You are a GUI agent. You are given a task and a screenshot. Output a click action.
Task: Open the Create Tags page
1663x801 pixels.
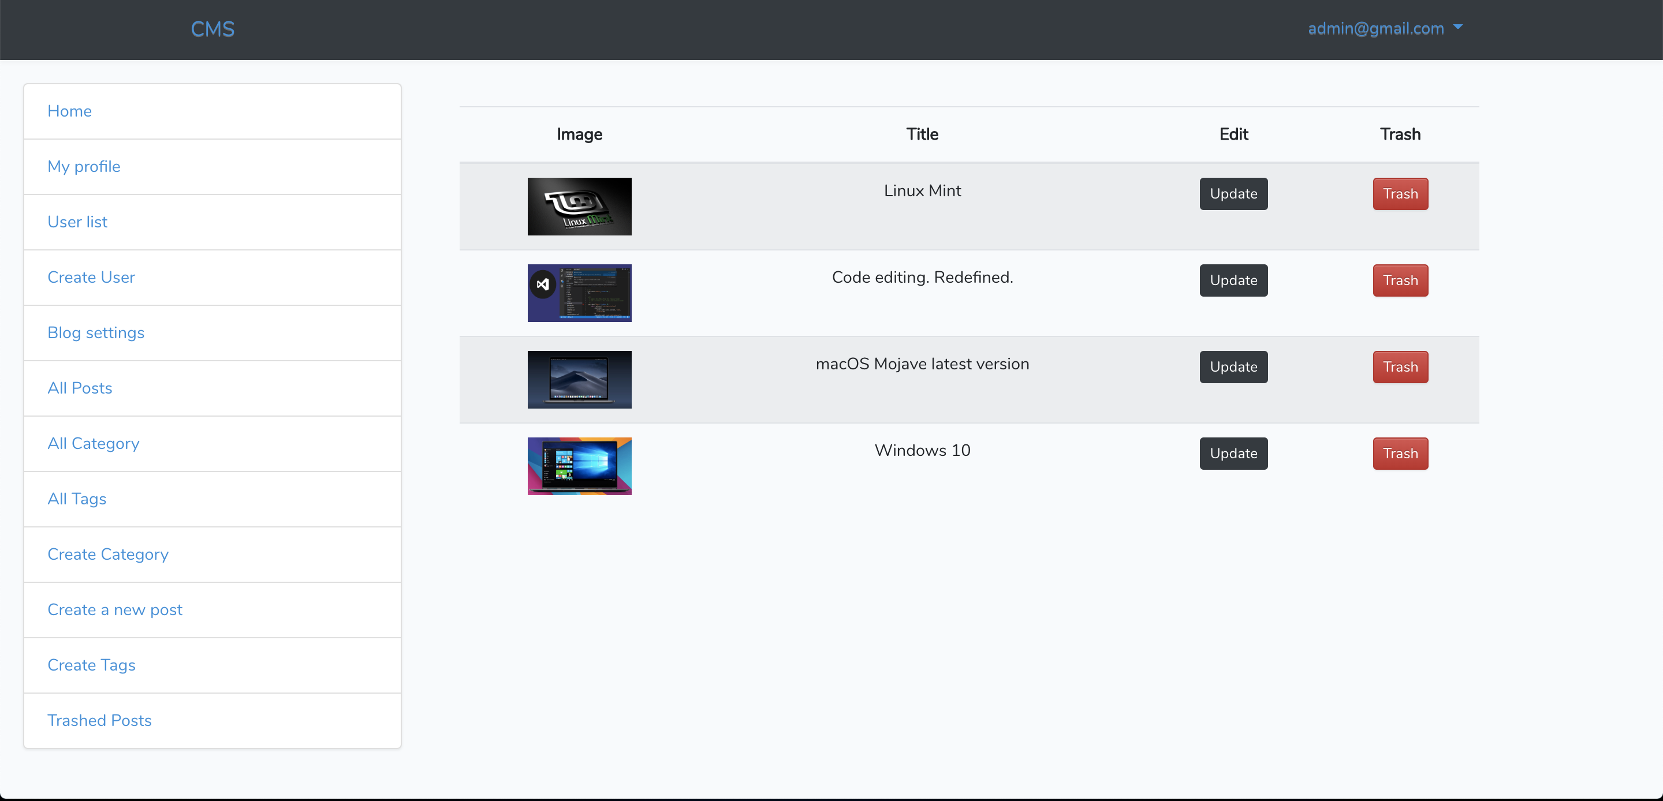coord(91,665)
